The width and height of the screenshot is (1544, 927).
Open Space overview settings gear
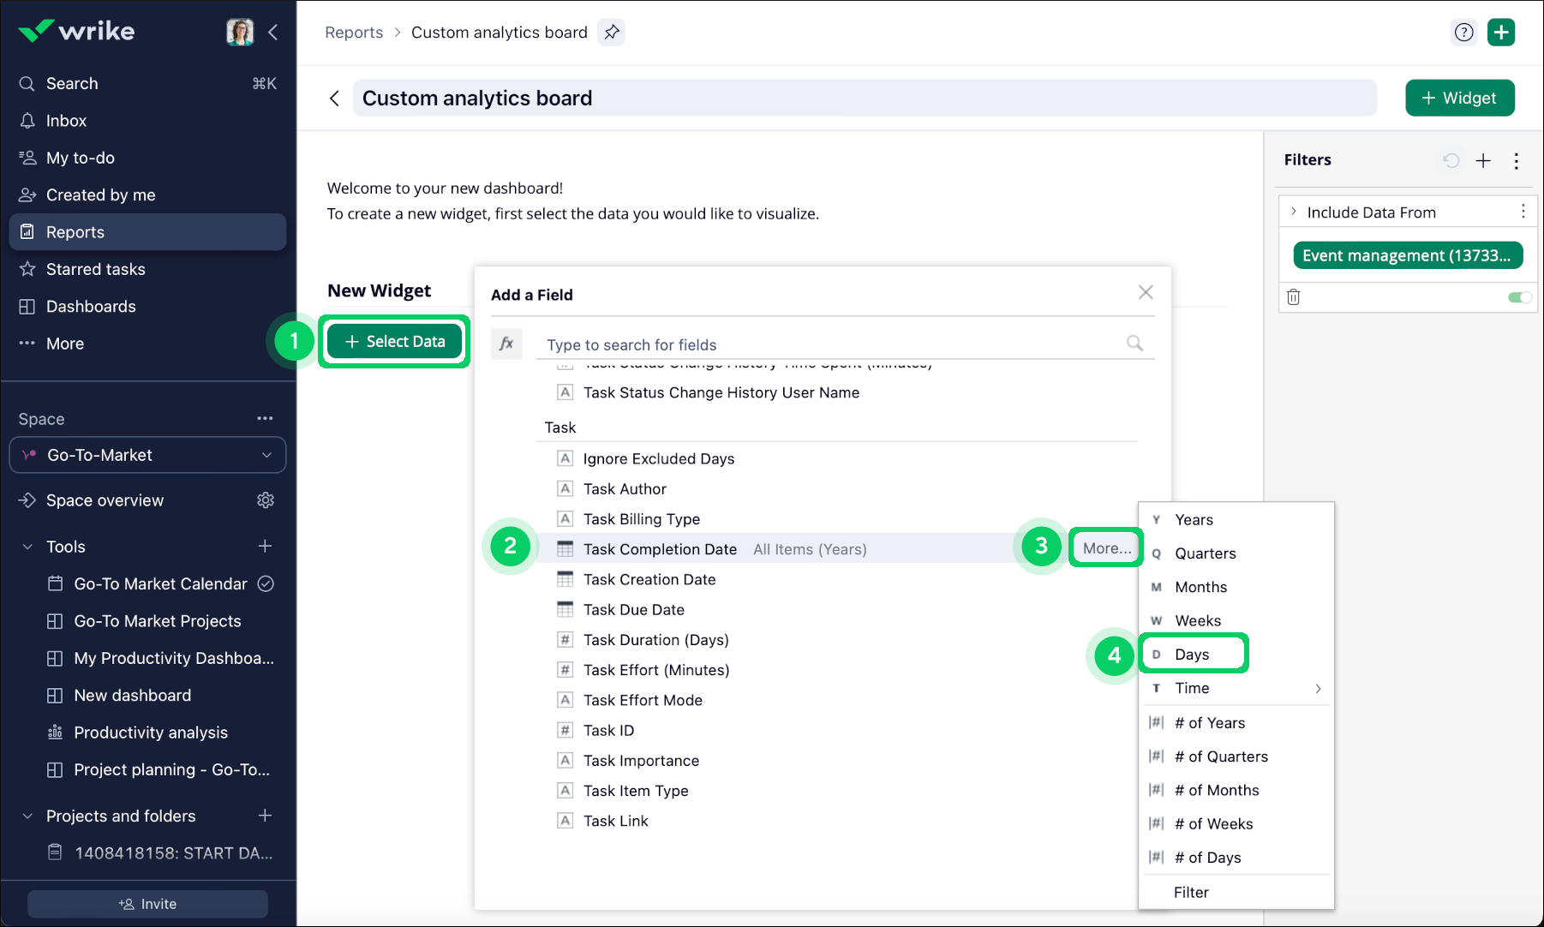click(266, 500)
